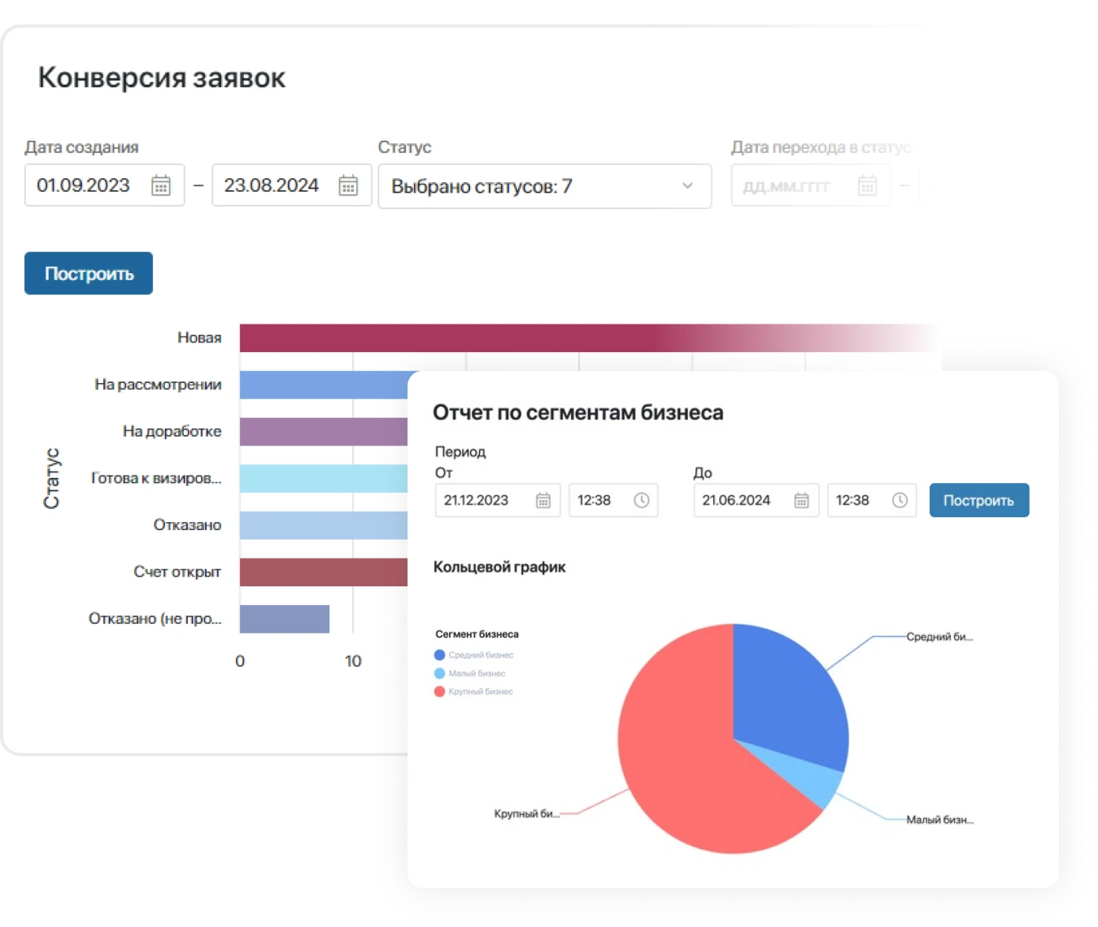
Task: Open clock picker for period start time
Action: [x=643, y=500]
